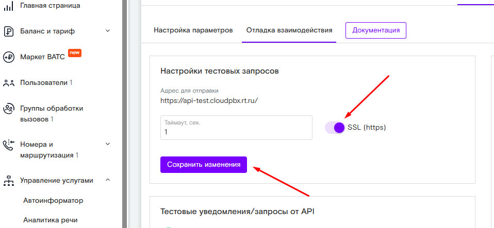Click the headset icon for Группы обработки вызовов
The height and width of the screenshot is (228, 494).
point(8,109)
